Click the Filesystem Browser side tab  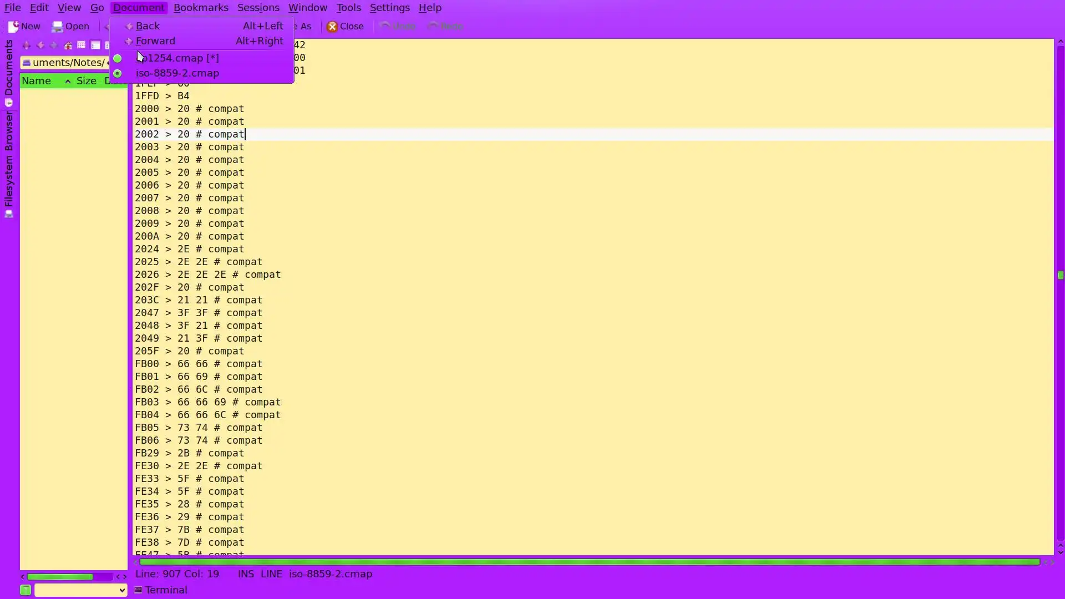(x=9, y=158)
